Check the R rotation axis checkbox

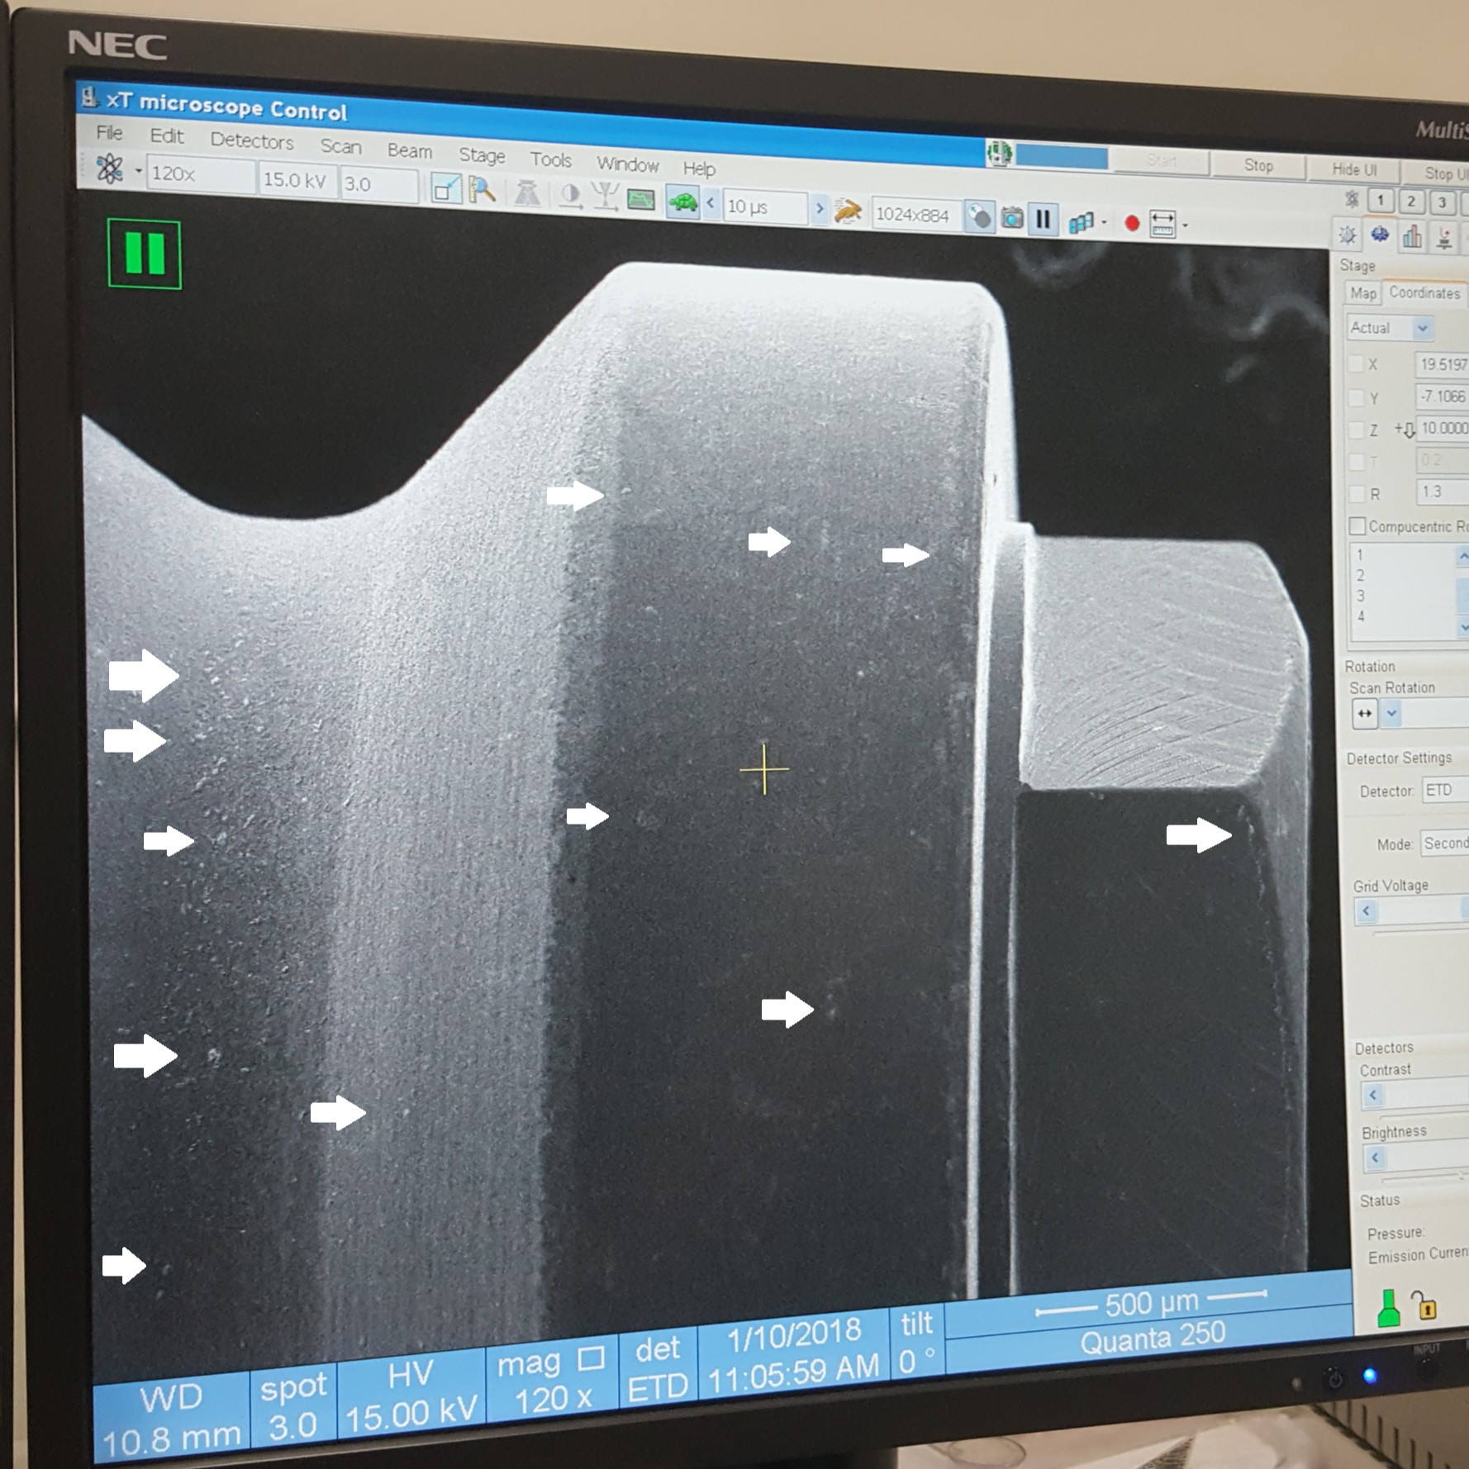[x=1356, y=493]
